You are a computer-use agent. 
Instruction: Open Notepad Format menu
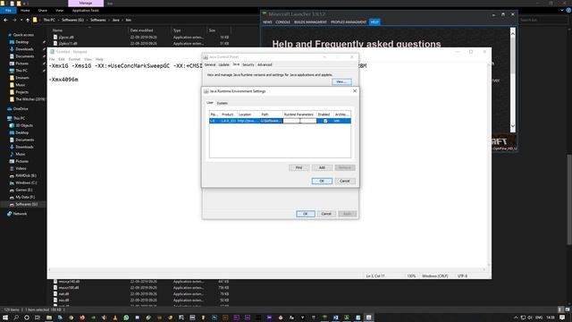pyautogui.click(x=74, y=59)
